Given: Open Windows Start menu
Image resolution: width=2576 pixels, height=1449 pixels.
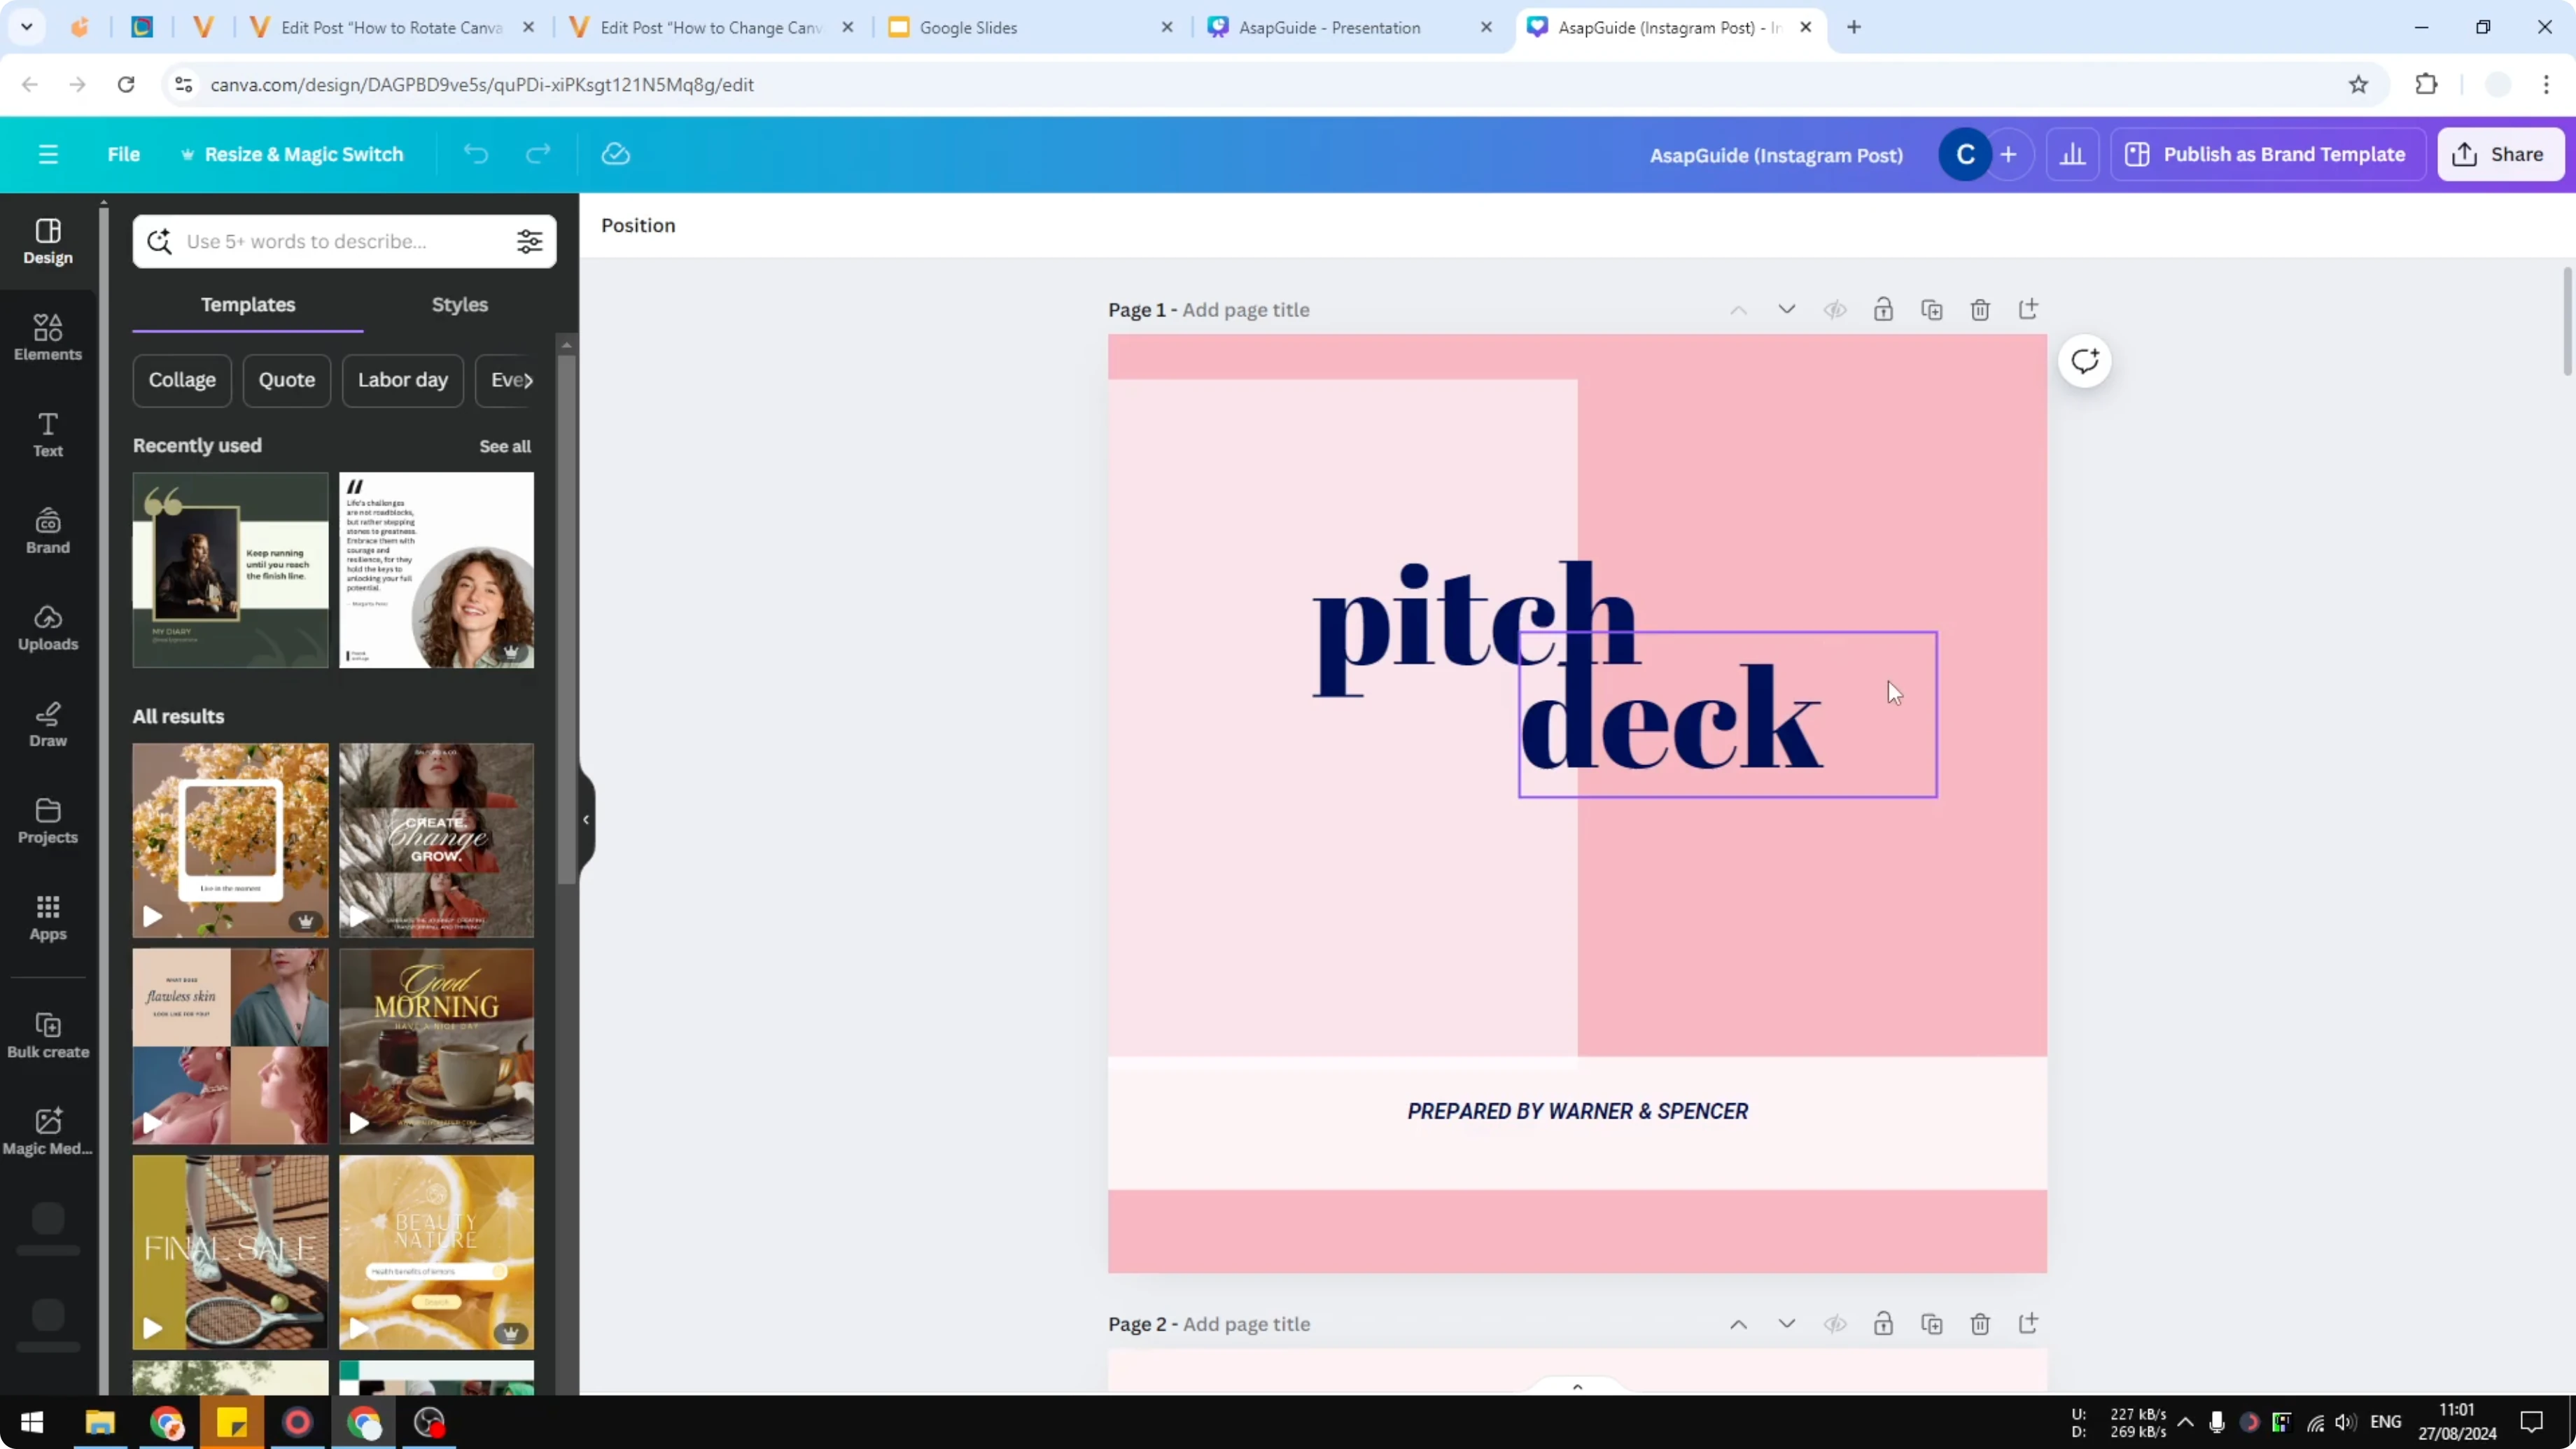Looking at the screenshot, I should coord(32,1422).
